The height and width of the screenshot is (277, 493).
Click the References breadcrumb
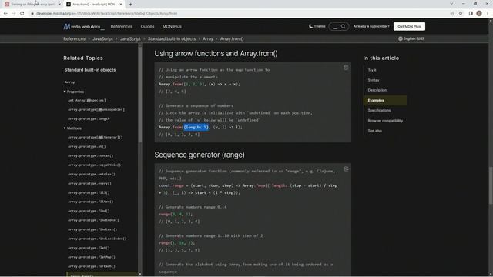click(x=74, y=39)
